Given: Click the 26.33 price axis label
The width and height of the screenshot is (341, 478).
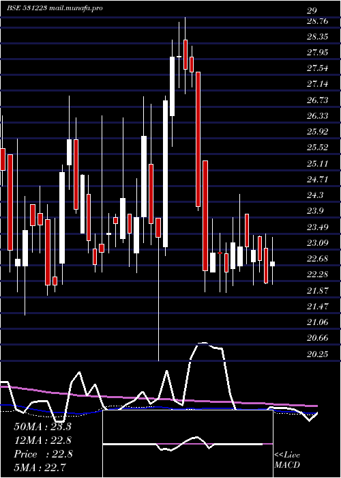Looking at the screenshot, I should tap(318, 116).
